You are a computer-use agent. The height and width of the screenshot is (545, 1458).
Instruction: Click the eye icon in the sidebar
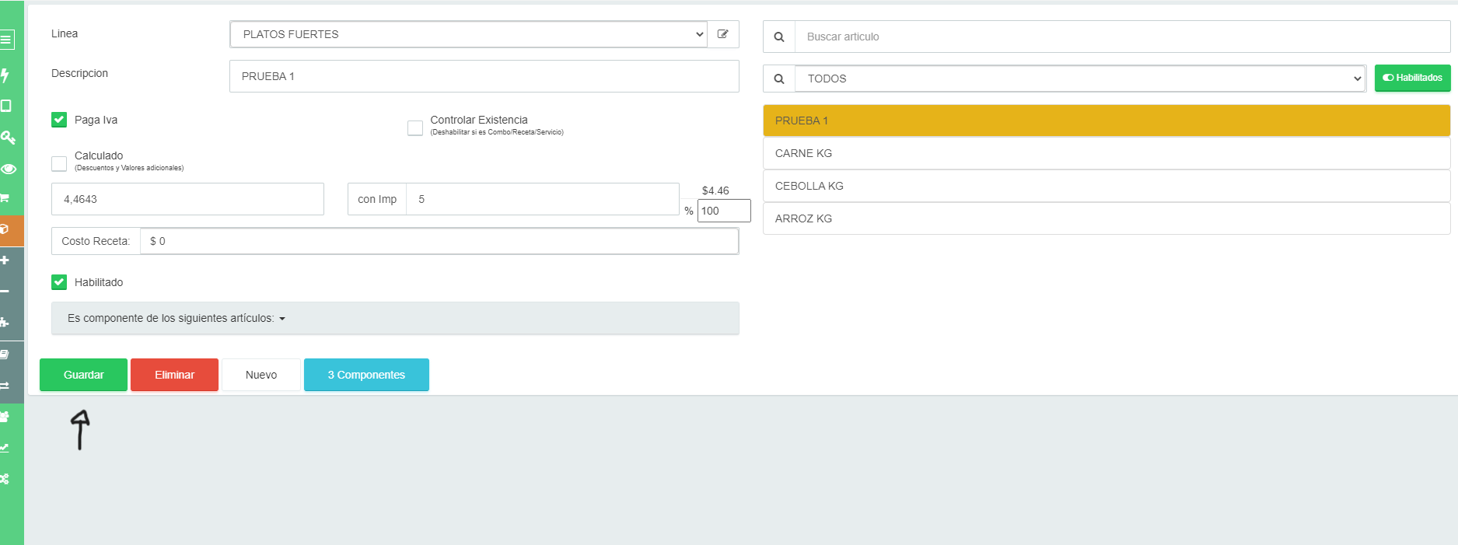pos(9,169)
